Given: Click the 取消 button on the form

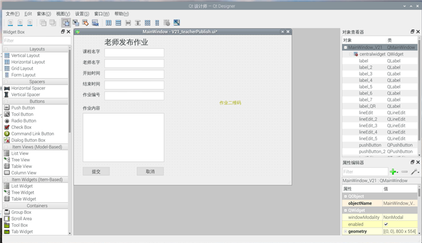Looking at the screenshot, I should (x=150, y=171).
